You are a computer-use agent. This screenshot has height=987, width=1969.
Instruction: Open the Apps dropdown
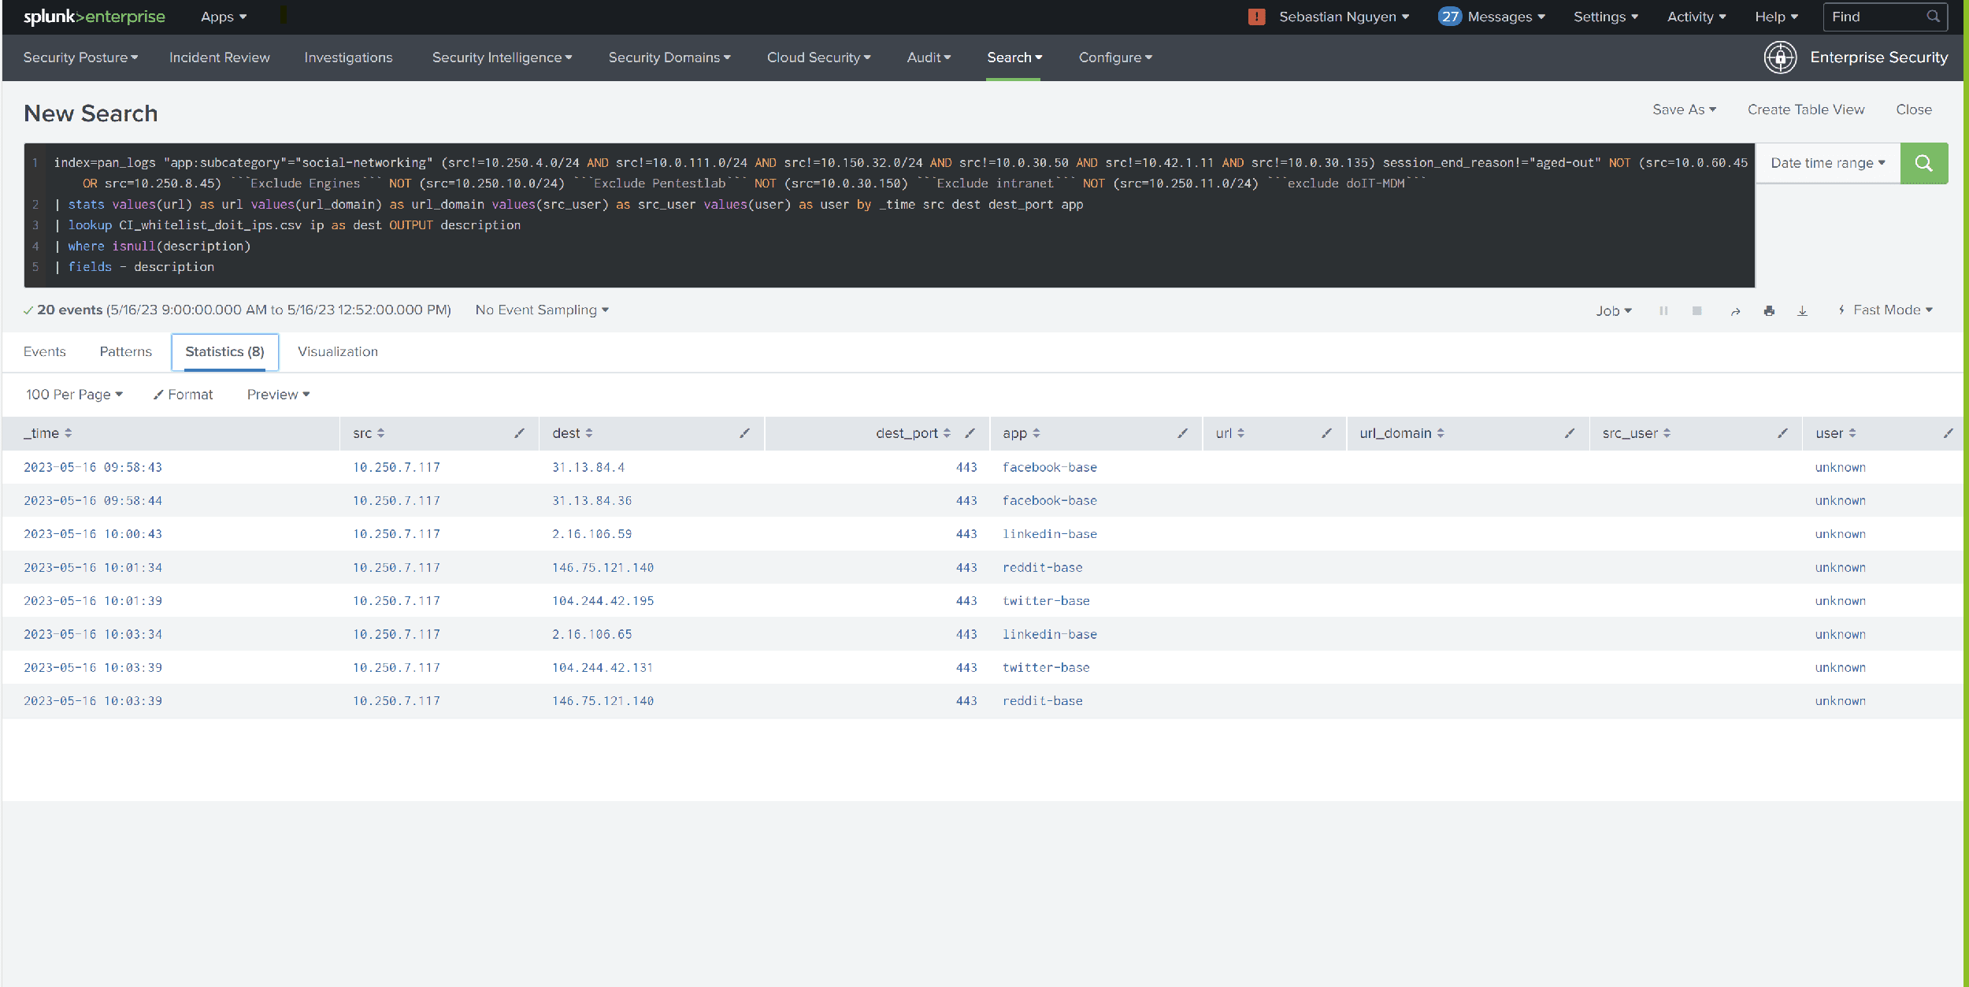[224, 17]
